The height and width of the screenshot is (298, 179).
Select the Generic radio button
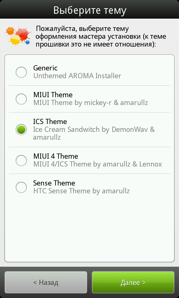[21, 72]
